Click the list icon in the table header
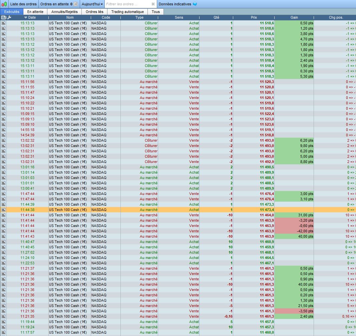 coord(3,17)
